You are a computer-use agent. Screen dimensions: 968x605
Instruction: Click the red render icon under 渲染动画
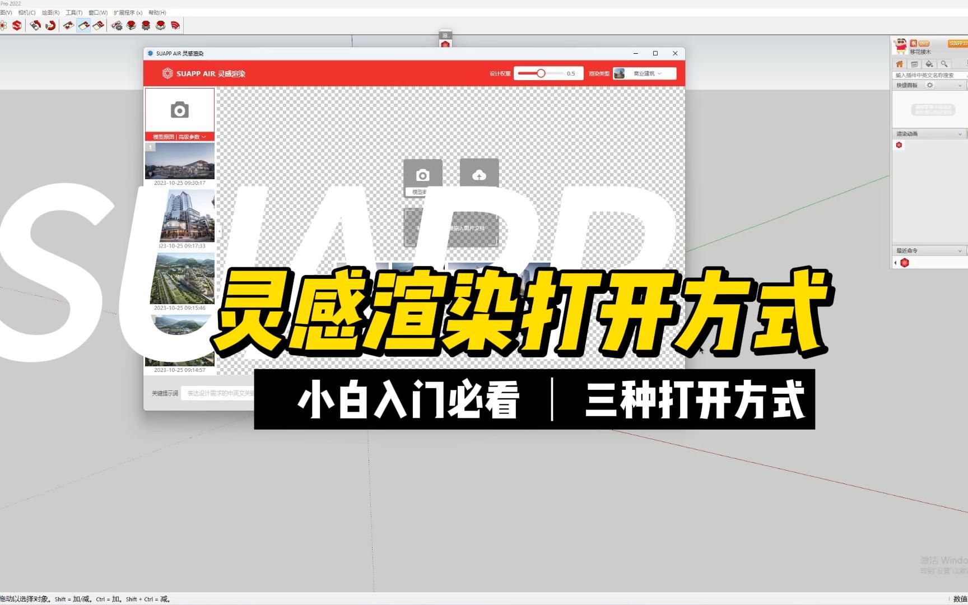(x=899, y=145)
